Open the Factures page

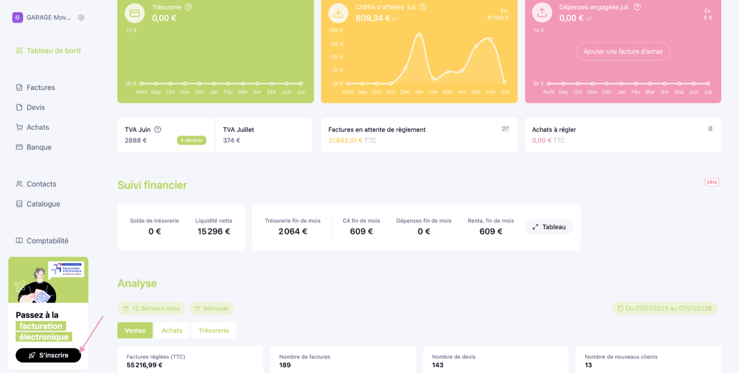pos(41,87)
